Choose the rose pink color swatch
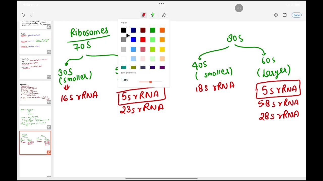Screen dimensions: 323x181 coord(143,49)
